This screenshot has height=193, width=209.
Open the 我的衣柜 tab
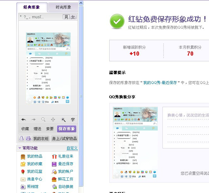41,138
